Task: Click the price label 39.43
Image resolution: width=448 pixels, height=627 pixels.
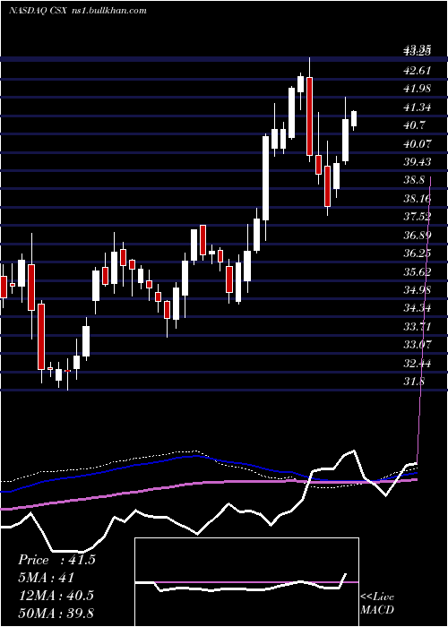Action: [418, 161]
